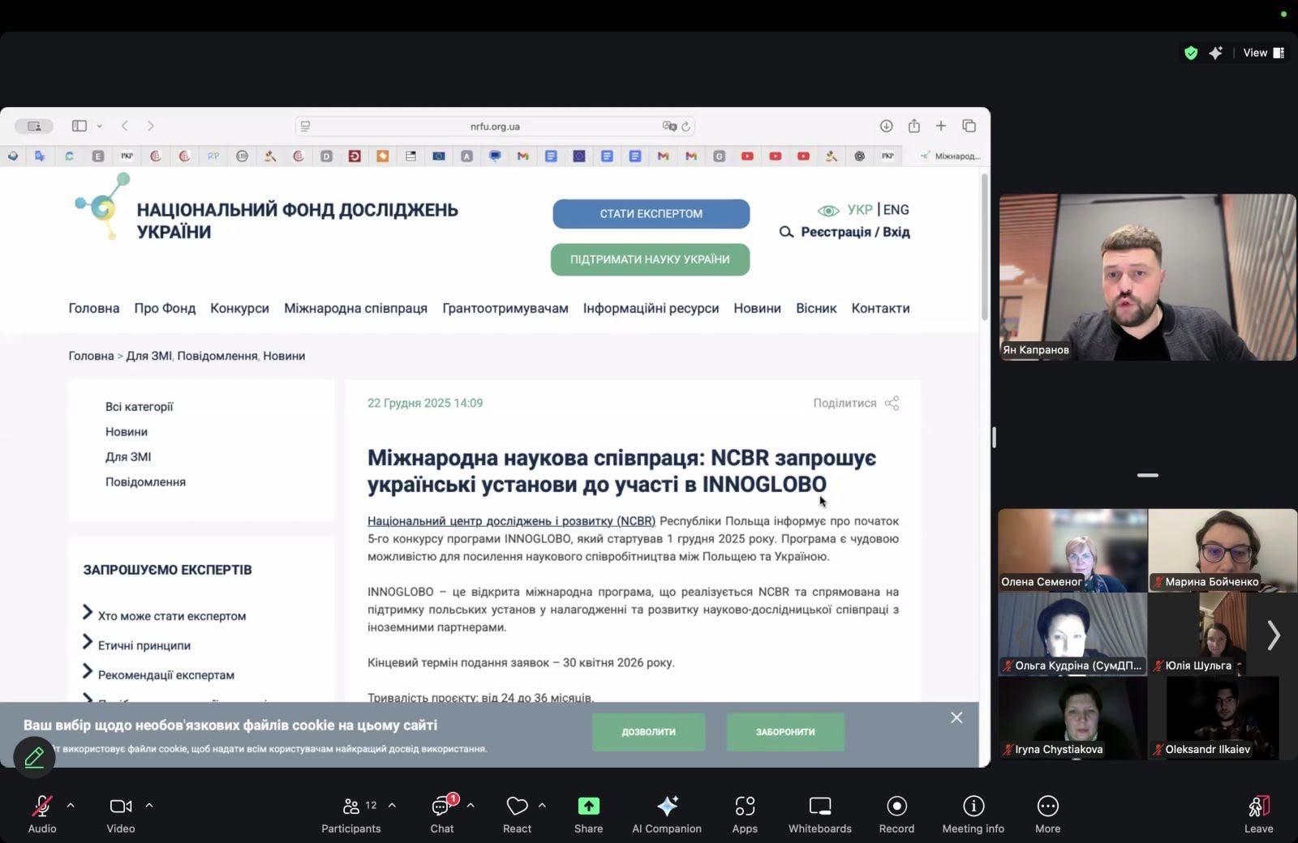
Task: Switch site language to ENG
Action: click(896, 210)
